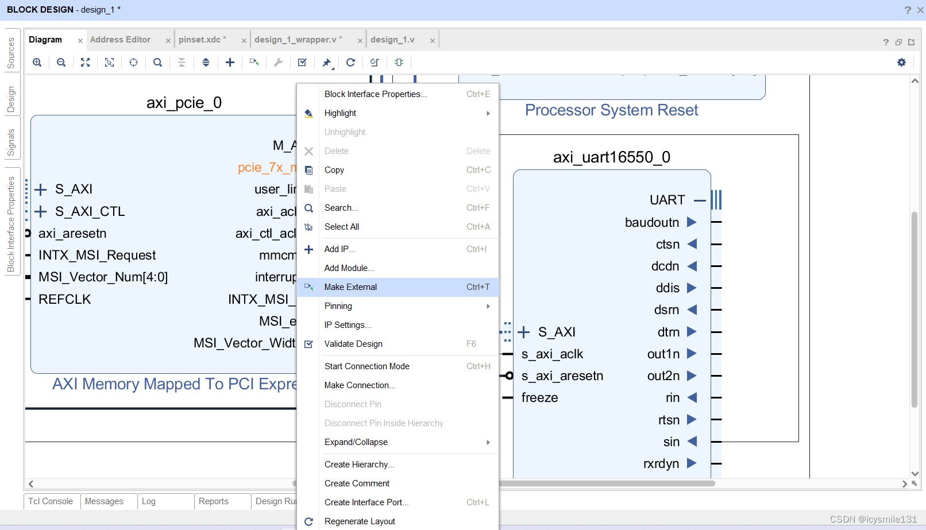Click the Regenerate Layout refresh toolbar icon
Viewport: 926px width, 530px height.
(x=351, y=62)
